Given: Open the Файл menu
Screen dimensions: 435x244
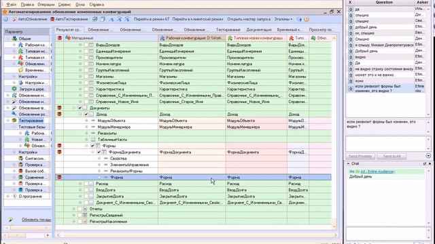Looking at the screenshot, I should pyautogui.click(x=11, y=5).
